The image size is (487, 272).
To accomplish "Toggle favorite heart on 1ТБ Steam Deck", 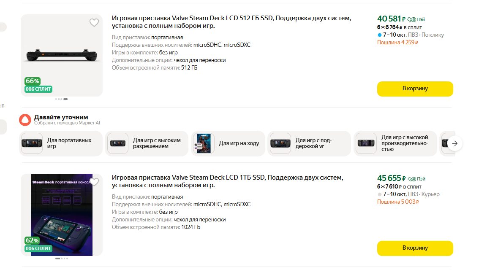I will tap(94, 182).
